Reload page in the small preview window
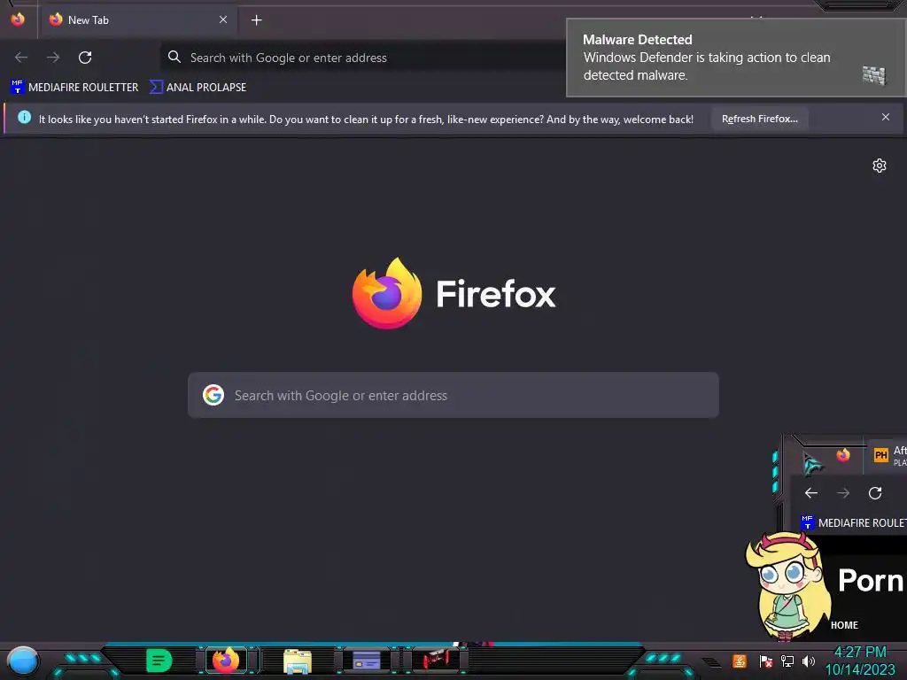 tap(875, 492)
